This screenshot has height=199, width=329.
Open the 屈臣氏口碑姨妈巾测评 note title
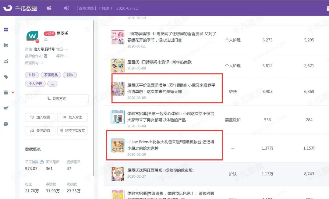159,62
